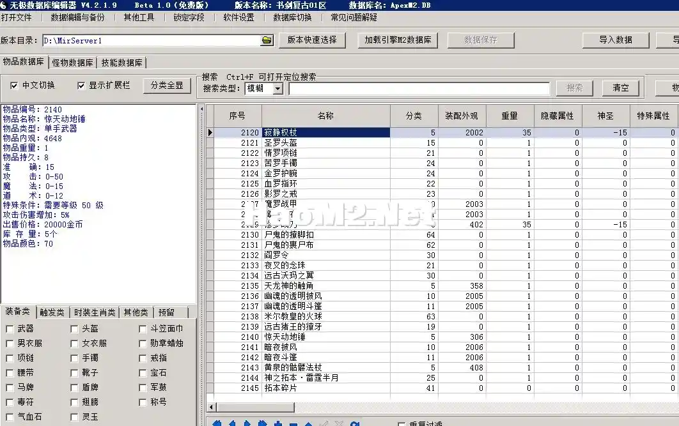Check the 靴子 category checkbox
The height and width of the screenshot is (426, 679).
coord(74,373)
